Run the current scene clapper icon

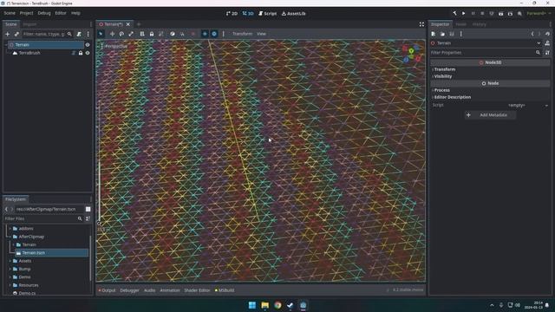click(x=501, y=14)
